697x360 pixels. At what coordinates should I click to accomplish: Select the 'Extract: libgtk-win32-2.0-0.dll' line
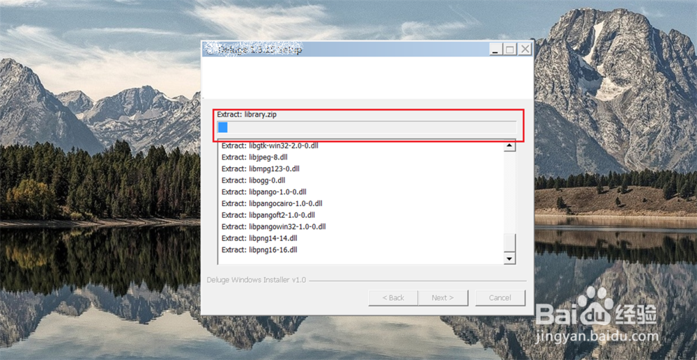click(x=270, y=146)
